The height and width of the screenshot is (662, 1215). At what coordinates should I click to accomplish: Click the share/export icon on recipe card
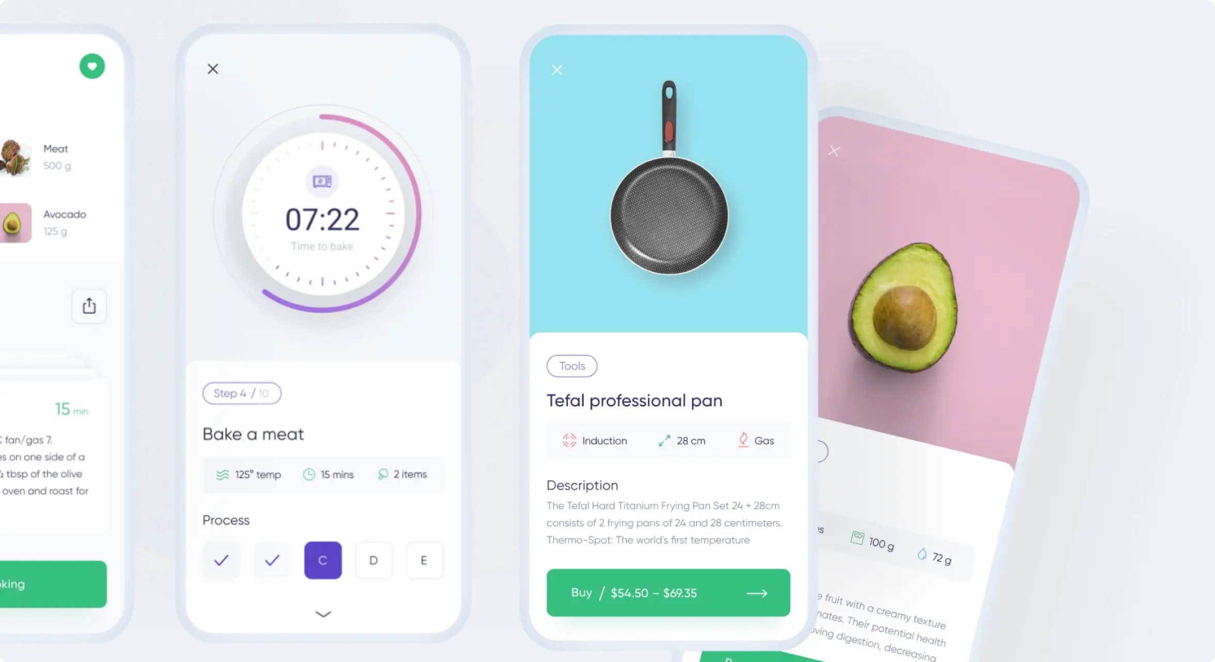tap(89, 306)
